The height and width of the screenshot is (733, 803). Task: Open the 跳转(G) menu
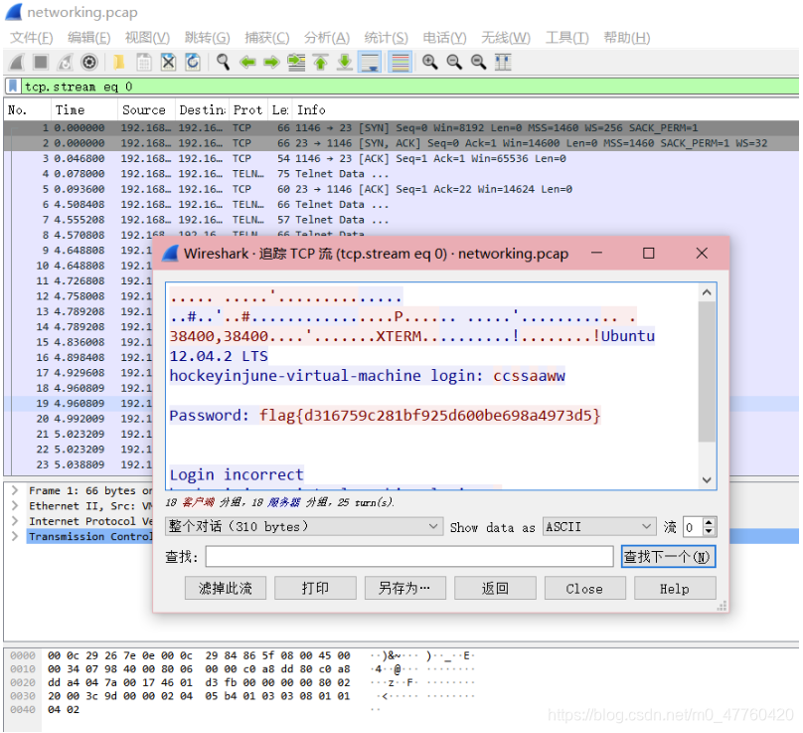pos(208,38)
